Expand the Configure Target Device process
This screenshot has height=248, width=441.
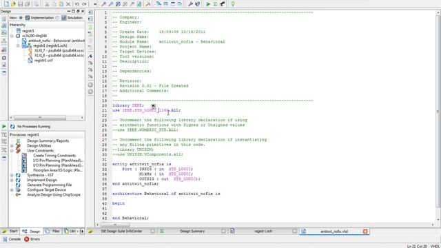(x=12, y=190)
